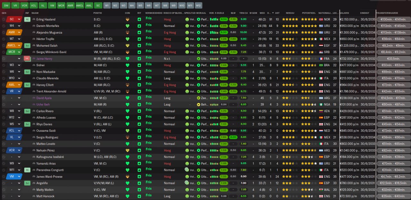Open the SC position dropdown for Haaland

click(x=14, y=19)
